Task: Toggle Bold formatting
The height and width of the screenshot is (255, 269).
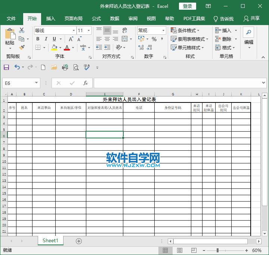Action: [38, 39]
